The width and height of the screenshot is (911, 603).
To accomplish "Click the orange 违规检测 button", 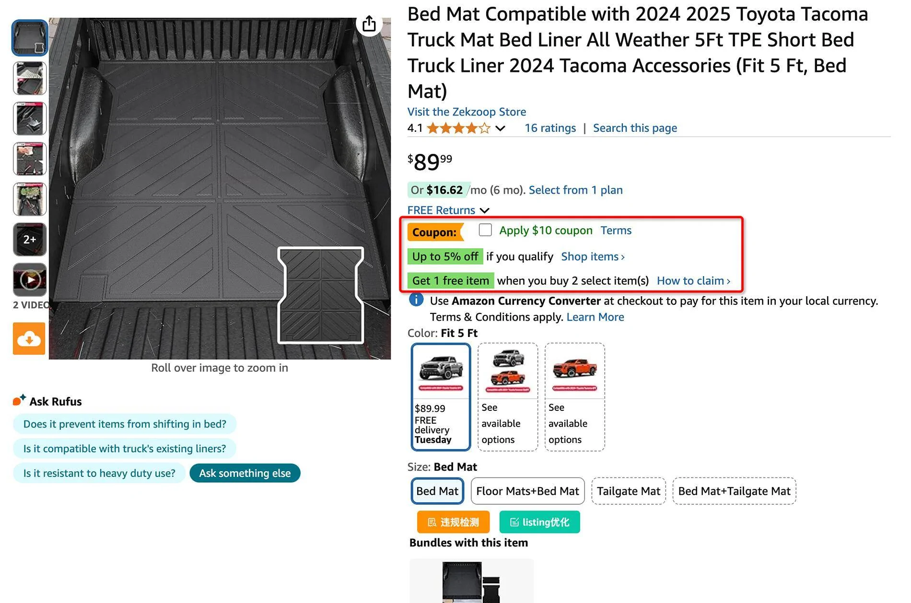I will (453, 522).
